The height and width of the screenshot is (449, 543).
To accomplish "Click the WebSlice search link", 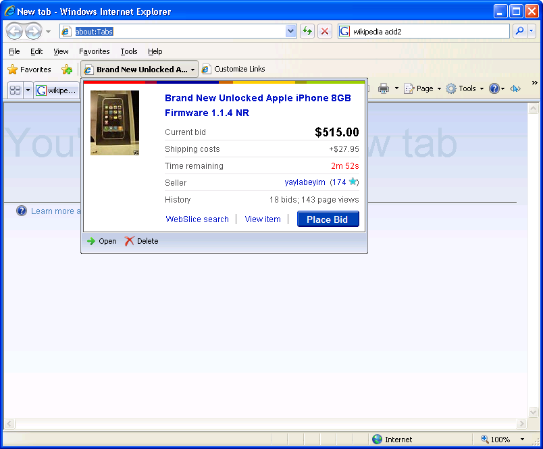I will [197, 219].
